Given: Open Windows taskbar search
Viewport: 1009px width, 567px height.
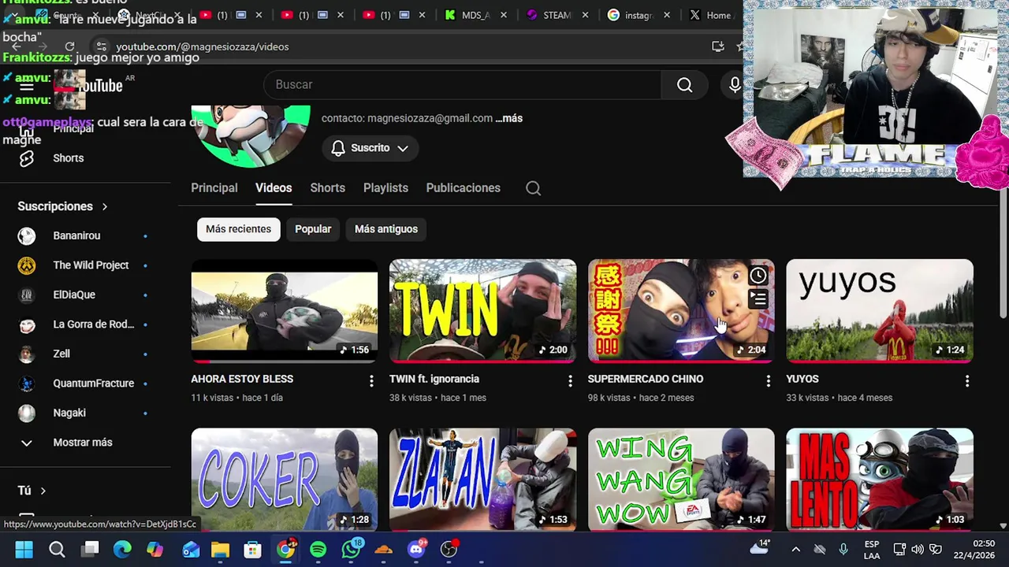Looking at the screenshot, I should (57, 549).
